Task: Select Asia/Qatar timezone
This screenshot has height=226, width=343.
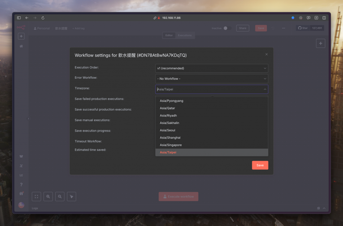Action: coord(212,108)
